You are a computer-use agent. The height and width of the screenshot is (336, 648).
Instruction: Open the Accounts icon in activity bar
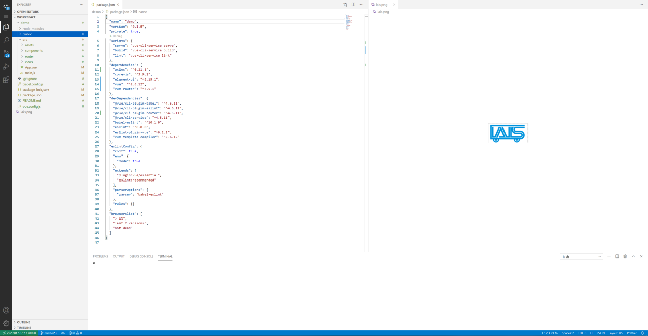click(6, 310)
